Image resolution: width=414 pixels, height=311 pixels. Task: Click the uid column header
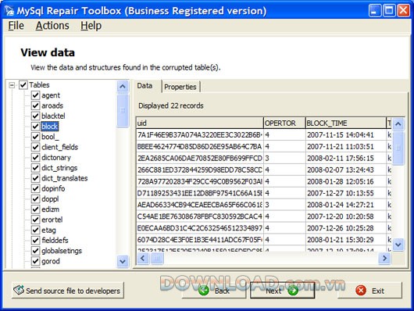(x=200, y=123)
